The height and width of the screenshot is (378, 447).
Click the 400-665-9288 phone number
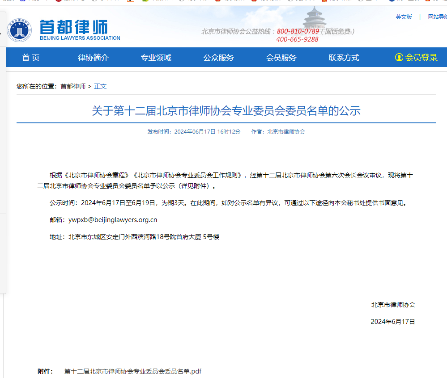297,39
